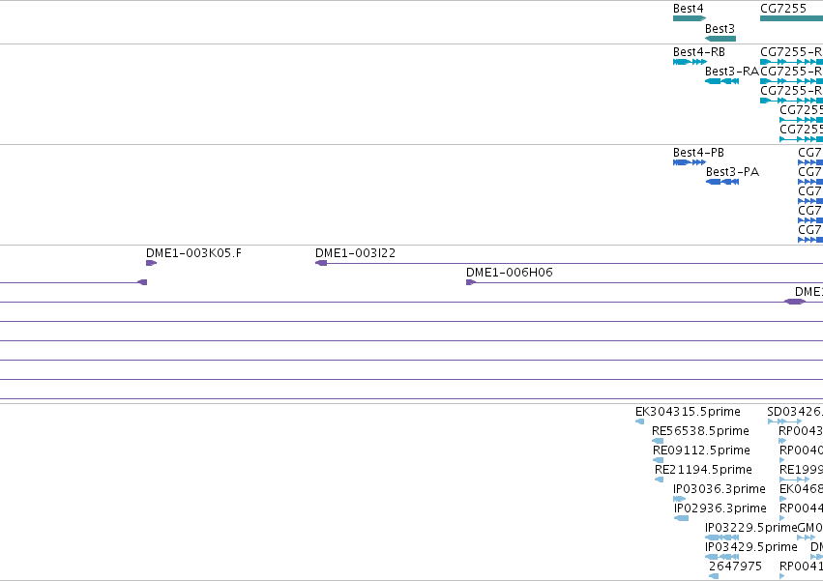Click the IP03229.5prime label

pos(751,528)
